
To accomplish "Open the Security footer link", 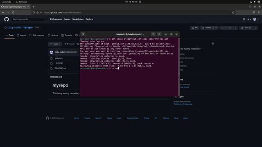I will pyautogui.click(x=98, y=118).
